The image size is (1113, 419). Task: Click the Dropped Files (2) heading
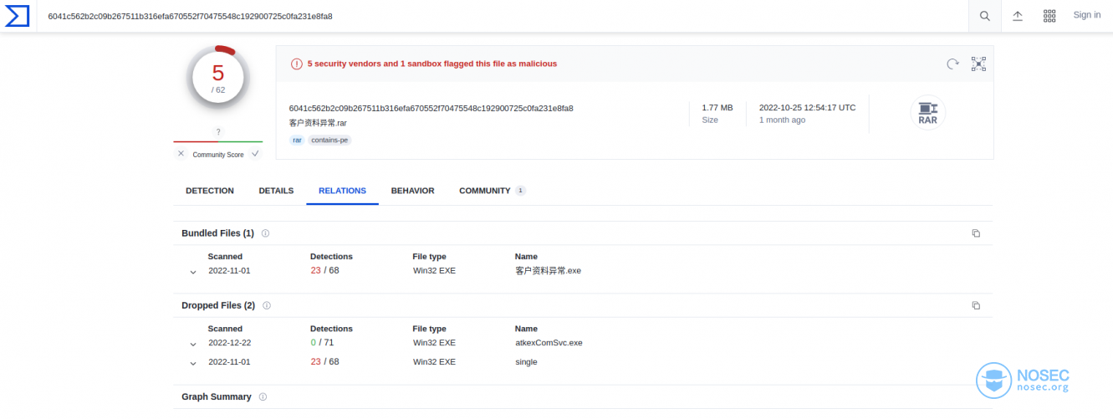click(x=218, y=305)
